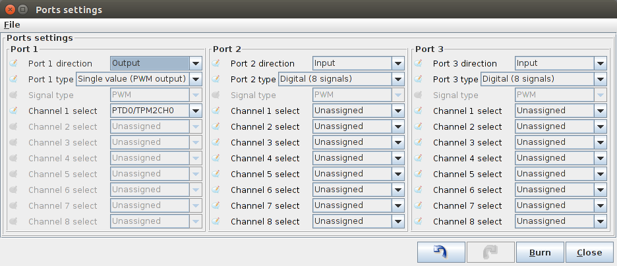Click the redo arrow button

pyautogui.click(x=490, y=252)
